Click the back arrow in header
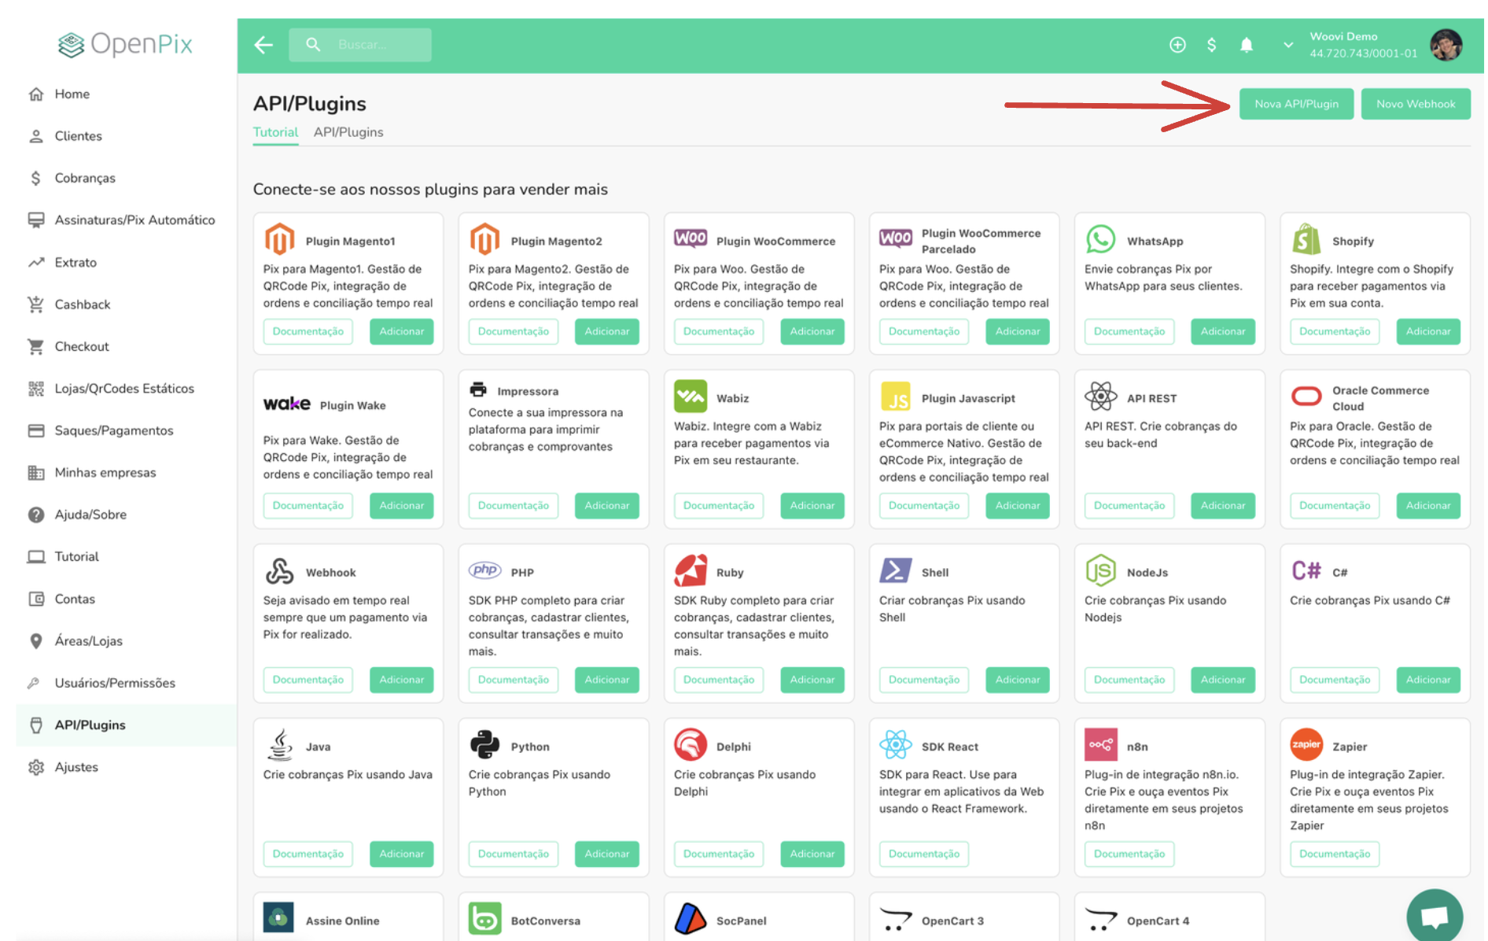This screenshot has height=941, width=1488. (x=263, y=45)
